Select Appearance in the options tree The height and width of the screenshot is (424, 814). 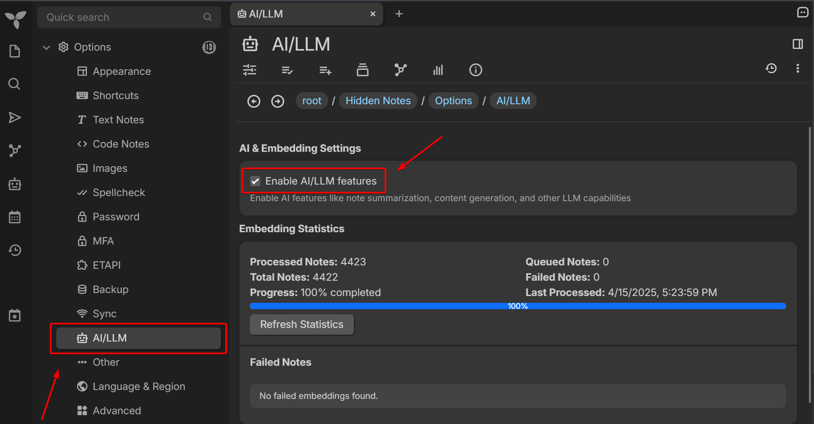[121, 71]
